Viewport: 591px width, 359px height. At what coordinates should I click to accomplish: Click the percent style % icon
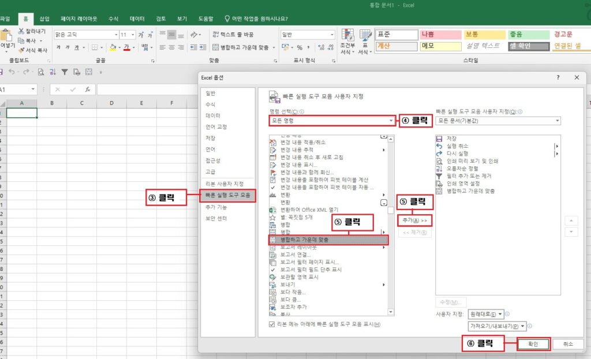pos(300,47)
